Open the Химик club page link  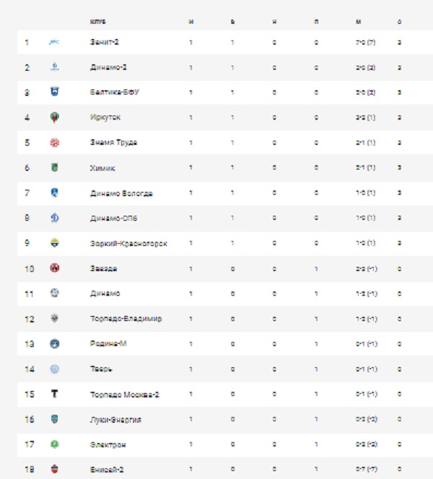tap(102, 168)
